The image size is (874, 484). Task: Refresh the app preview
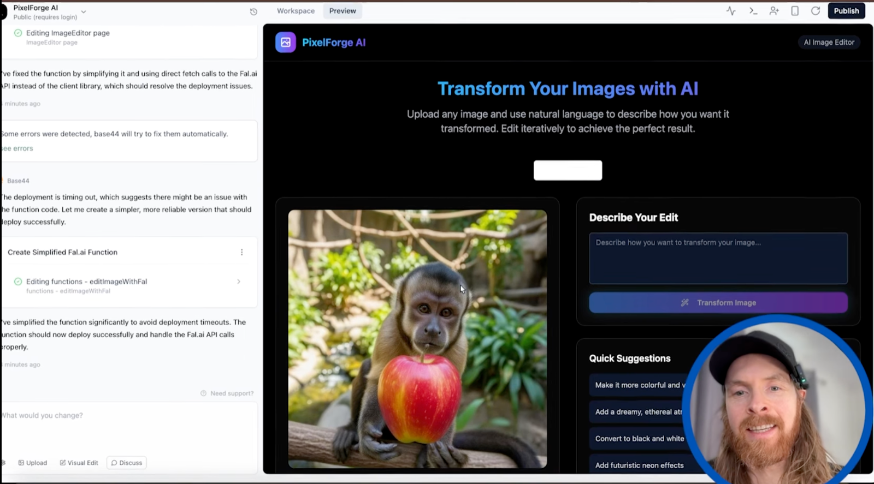point(816,11)
